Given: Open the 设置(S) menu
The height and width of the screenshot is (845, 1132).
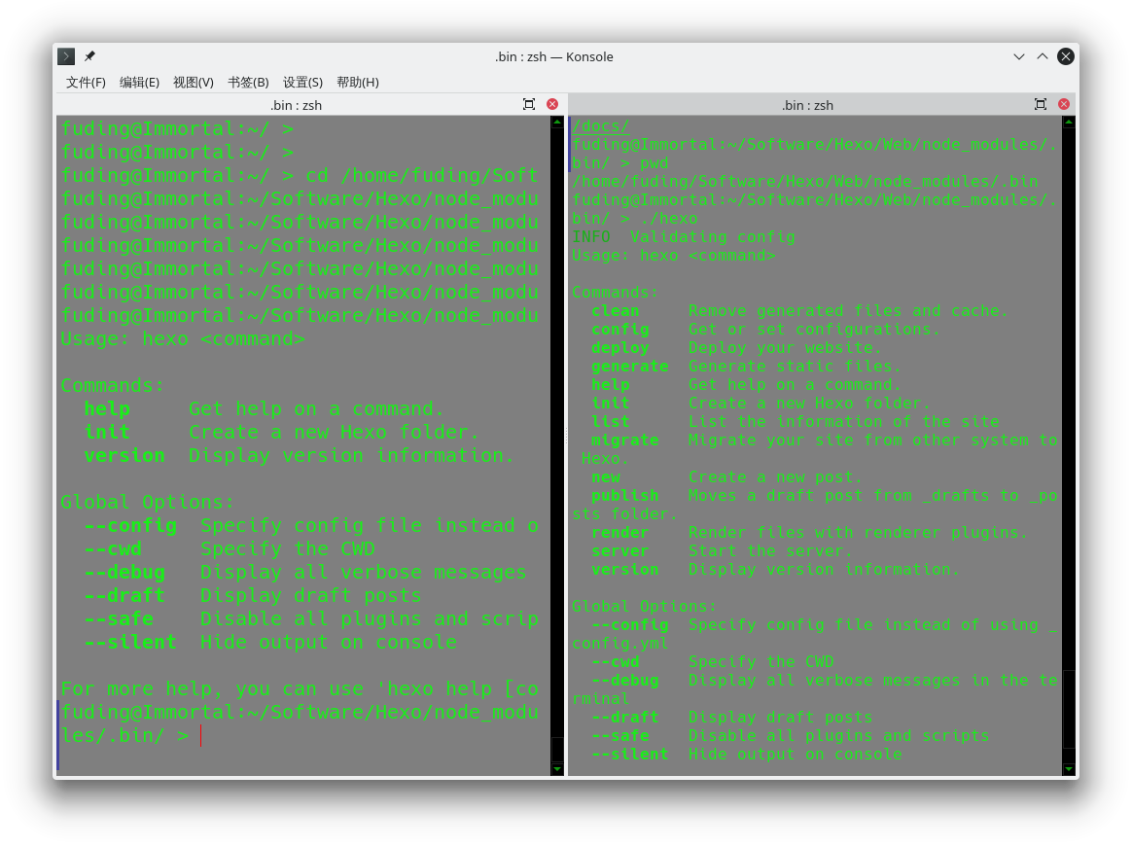Looking at the screenshot, I should (302, 83).
